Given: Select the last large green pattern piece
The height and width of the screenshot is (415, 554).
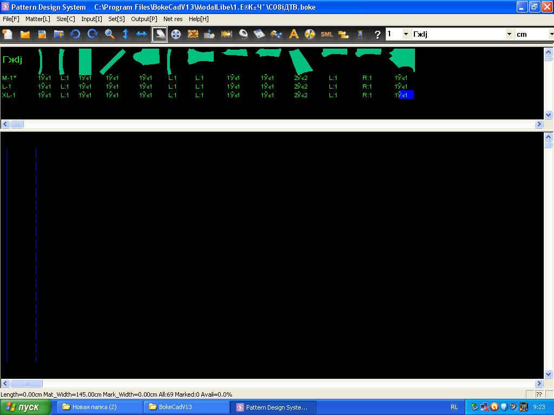Looking at the screenshot, I should (402, 59).
